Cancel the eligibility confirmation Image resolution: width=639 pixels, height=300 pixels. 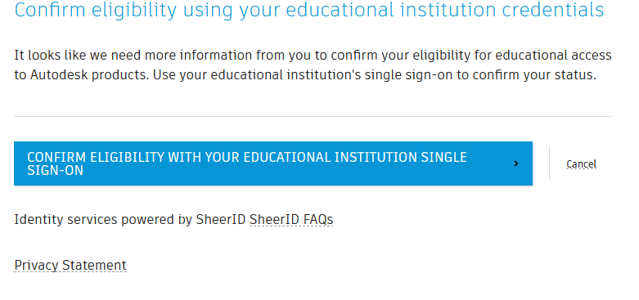point(581,164)
